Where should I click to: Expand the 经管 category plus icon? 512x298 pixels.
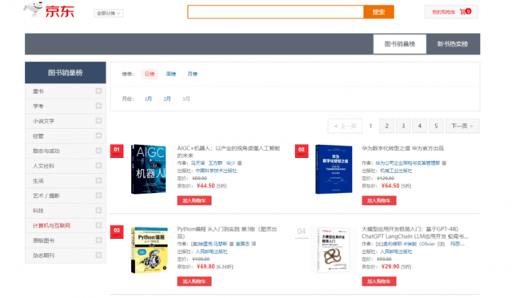(98, 135)
